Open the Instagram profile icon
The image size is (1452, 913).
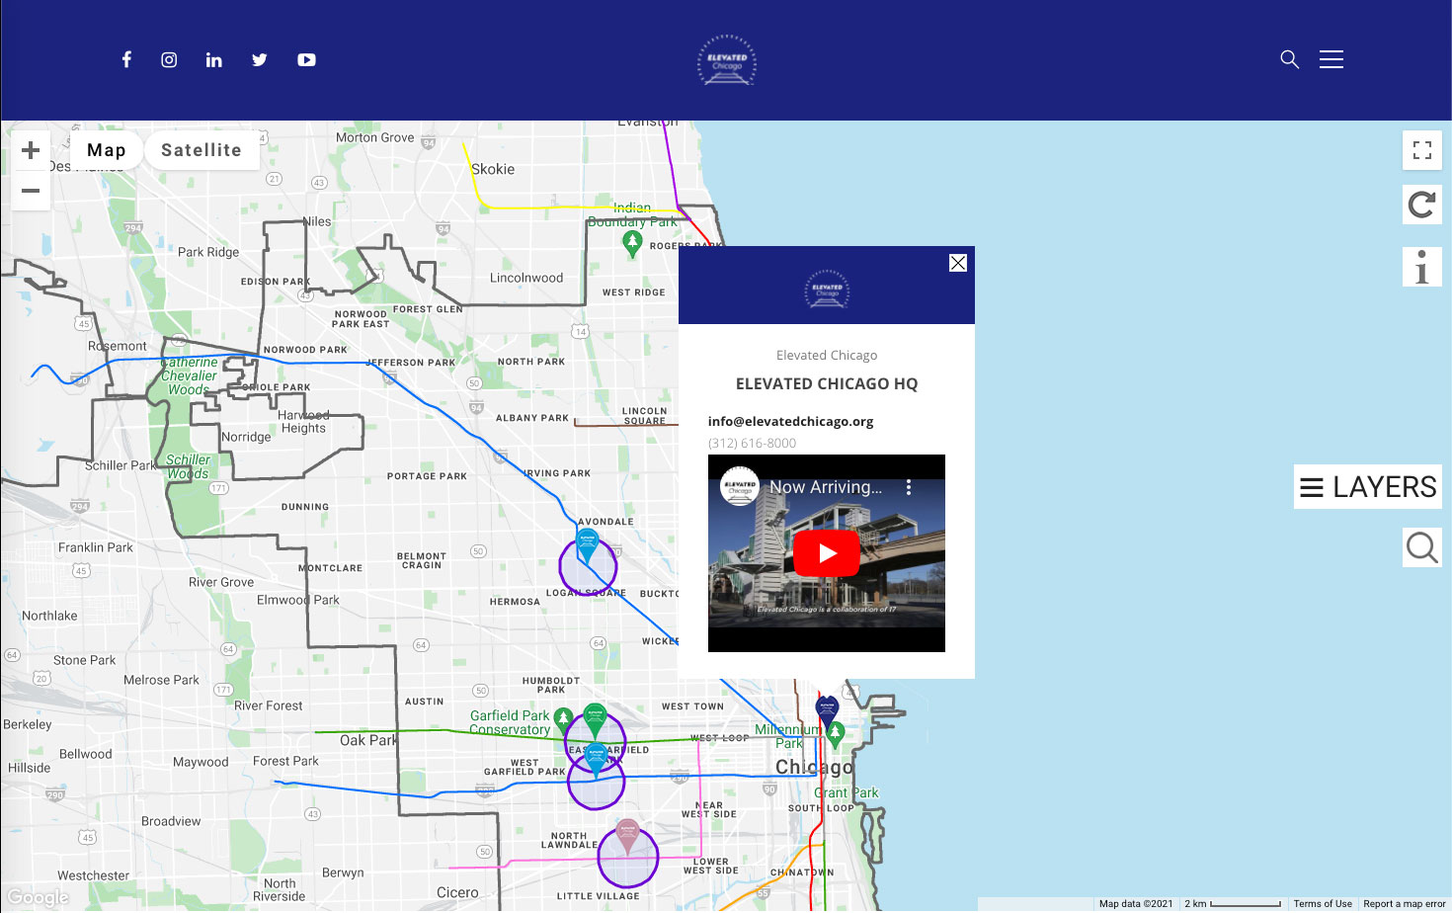pyautogui.click(x=169, y=59)
